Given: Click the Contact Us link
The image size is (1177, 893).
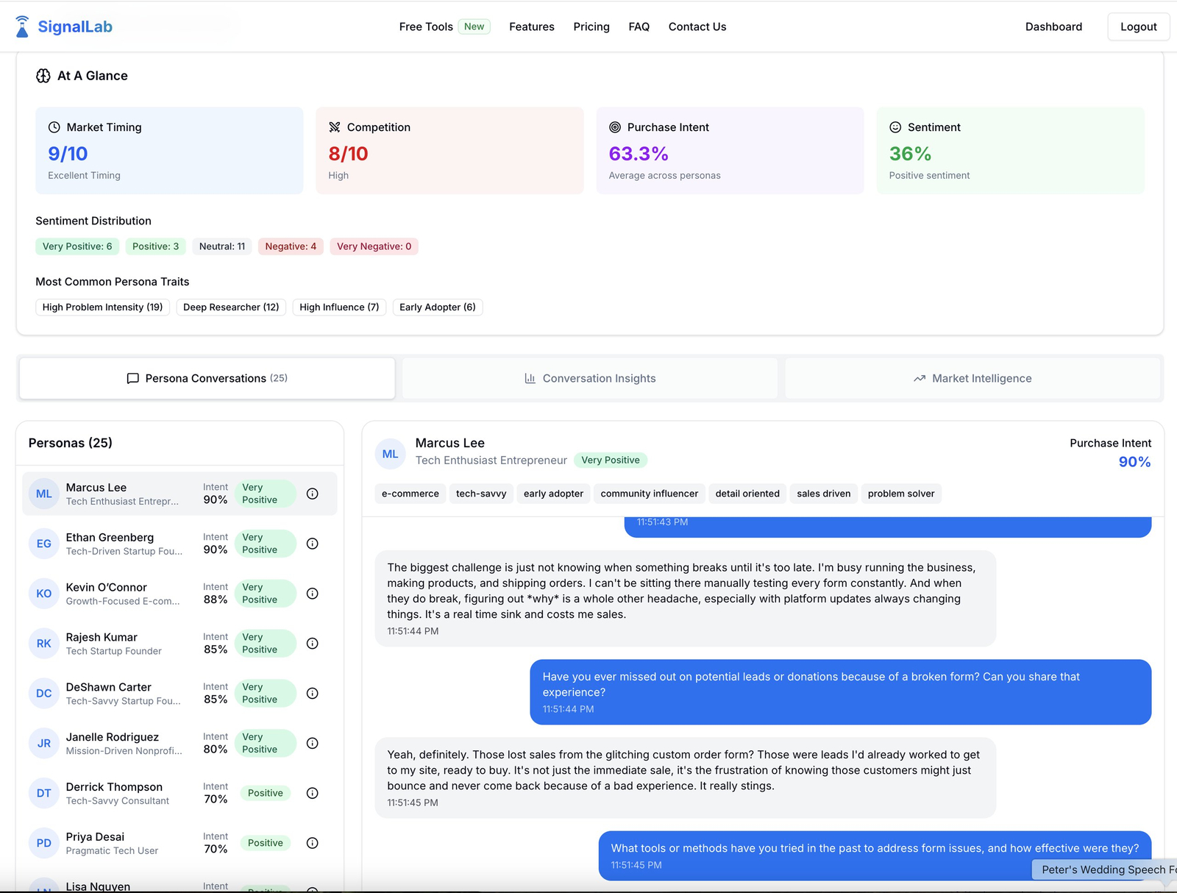Looking at the screenshot, I should [x=697, y=26].
